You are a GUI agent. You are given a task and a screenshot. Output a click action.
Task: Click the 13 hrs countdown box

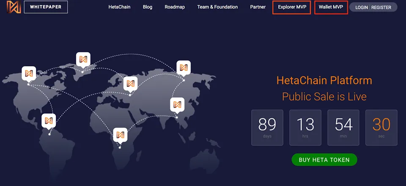[305, 128]
